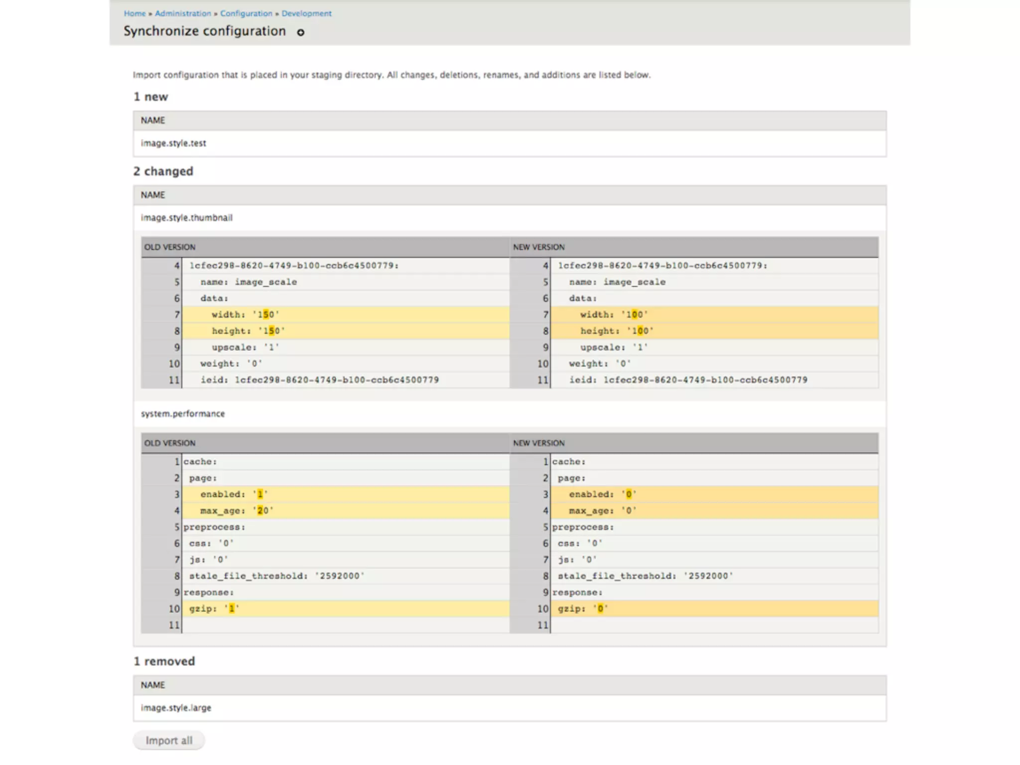Screen dimensions: 1020x765
Task: Click new version 'upscale: 1' line
Action: (715, 347)
